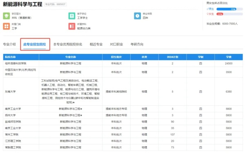Click the 本科（普通教育） level text

[21, 18]
